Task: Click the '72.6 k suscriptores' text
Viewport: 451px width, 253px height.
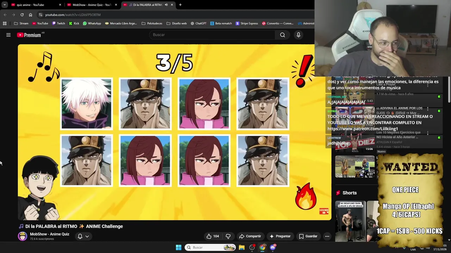Action: tap(42, 239)
